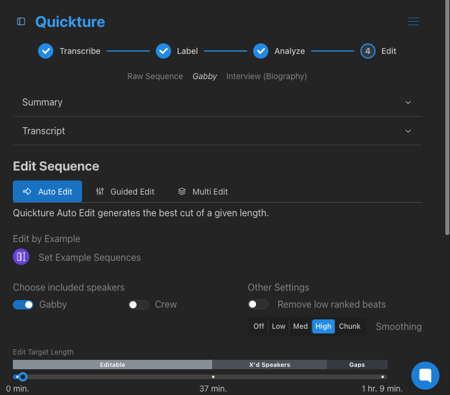Click the Label step checkmark
450x395 pixels.
[163, 51]
